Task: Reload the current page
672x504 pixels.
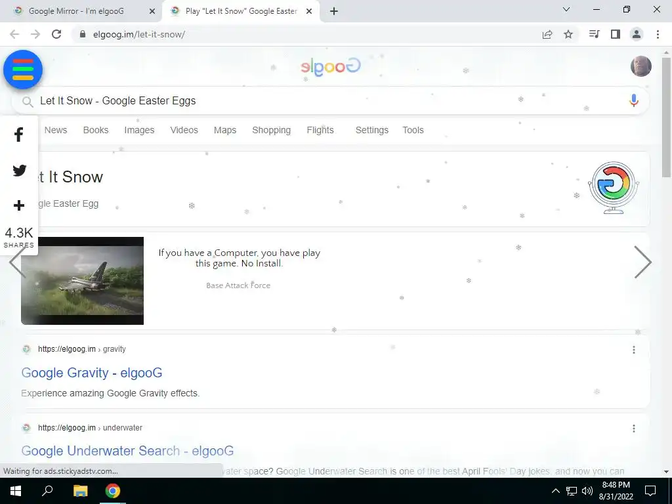Action: 56,34
